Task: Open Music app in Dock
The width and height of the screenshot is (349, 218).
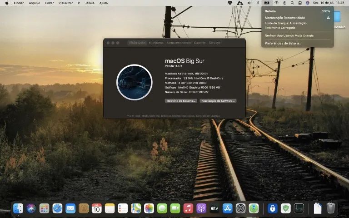Action: point(188,208)
